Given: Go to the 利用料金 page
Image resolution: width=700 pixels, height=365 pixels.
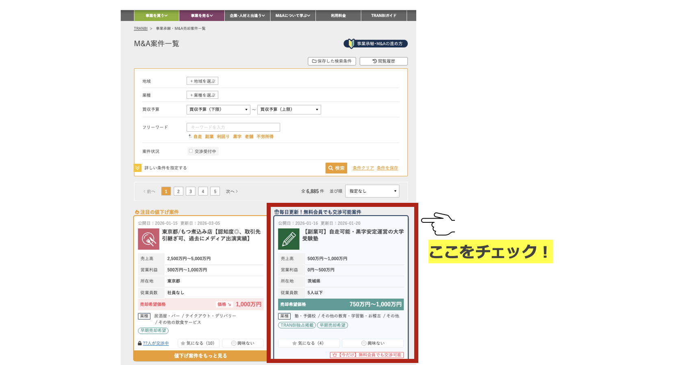Looking at the screenshot, I should coord(338,15).
